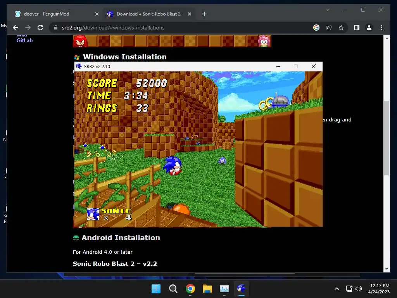Select the Download Sonic Robo Blast 2 tab
This screenshot has height=298, width=397.
pyautogui.click(x=148, y=14)
